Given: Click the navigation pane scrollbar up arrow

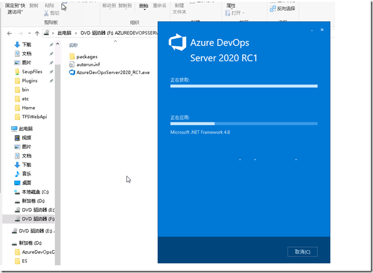Looking at the screenshot, I should pyautogui.click(x=57, y=44).
